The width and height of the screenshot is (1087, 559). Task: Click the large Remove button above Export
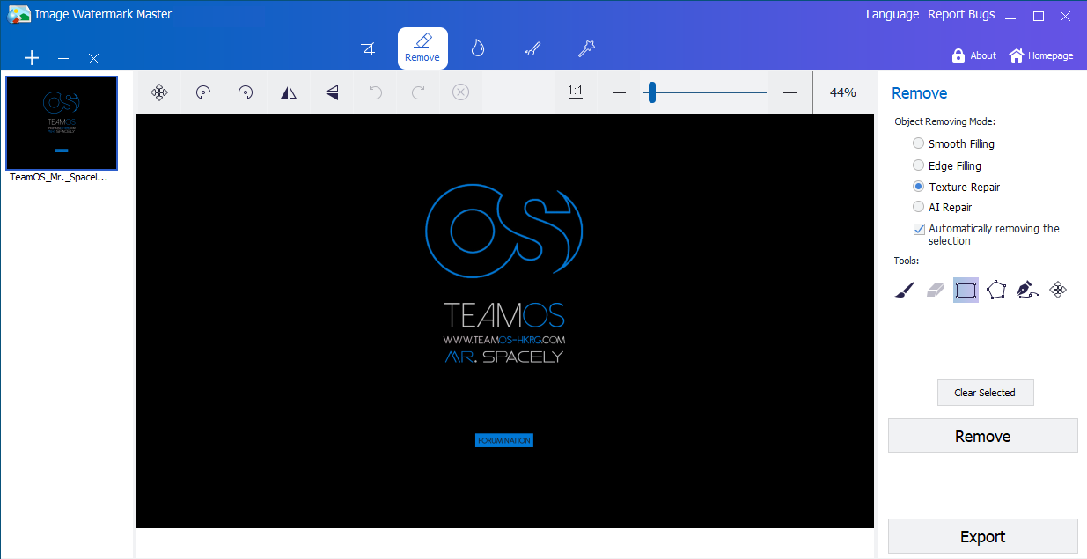(x=982, y=436)
